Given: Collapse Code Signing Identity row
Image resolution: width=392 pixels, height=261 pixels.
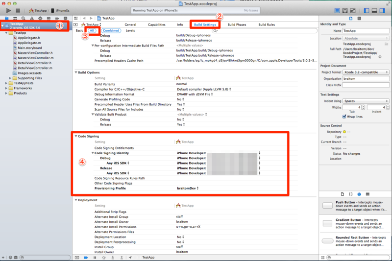Looking at the screenshot, I should coord(93,153).
